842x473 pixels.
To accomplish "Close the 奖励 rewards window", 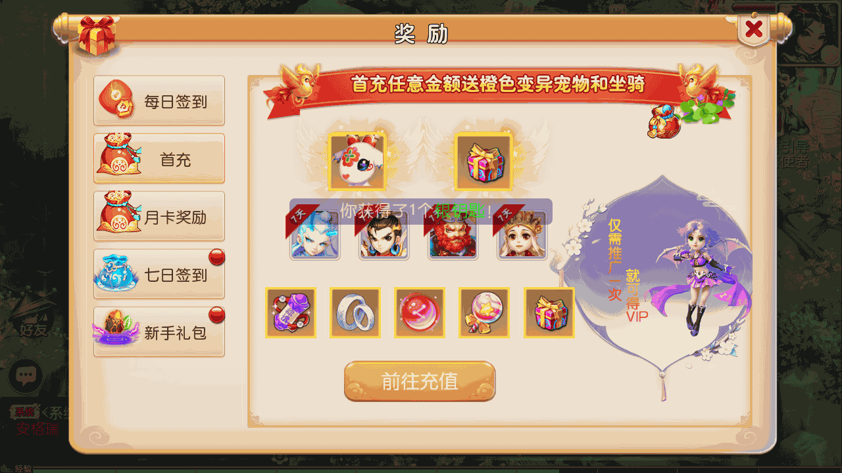I will click(x=754, y=29).
